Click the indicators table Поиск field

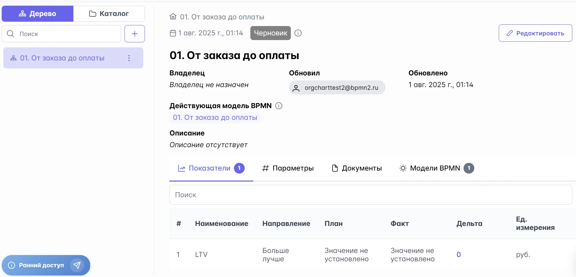371,195
